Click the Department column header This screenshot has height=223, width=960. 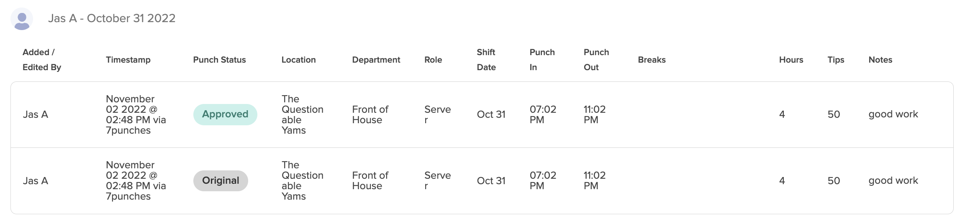(x=376, y=60)
